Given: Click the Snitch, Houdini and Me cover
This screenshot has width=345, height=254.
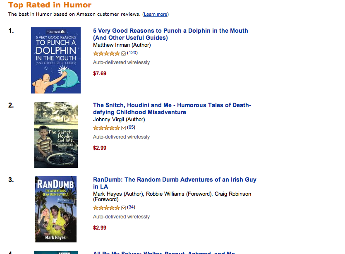Looking at the screenshot, I should (x=56, y=135).
